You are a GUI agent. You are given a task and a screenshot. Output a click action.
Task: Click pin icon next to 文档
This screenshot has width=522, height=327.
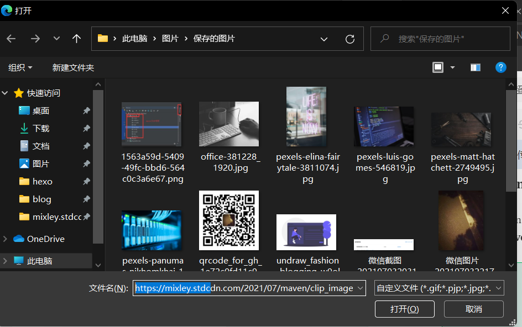click(87, 146)
